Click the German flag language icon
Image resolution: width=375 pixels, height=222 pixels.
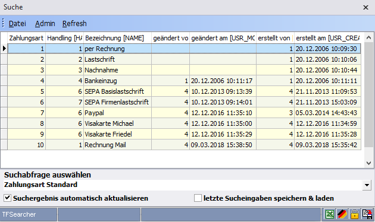tap(342, 214)
